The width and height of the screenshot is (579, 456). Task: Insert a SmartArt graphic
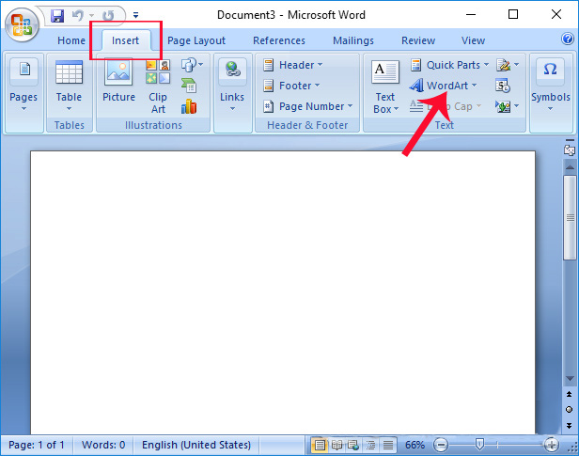(x=189, y=86)
